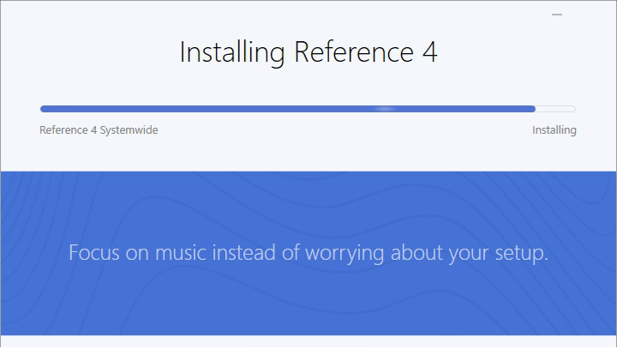The image size is (617, 361).
Task: Click the glowing shimmer on the progress bar
Action: tap(386, 109)
